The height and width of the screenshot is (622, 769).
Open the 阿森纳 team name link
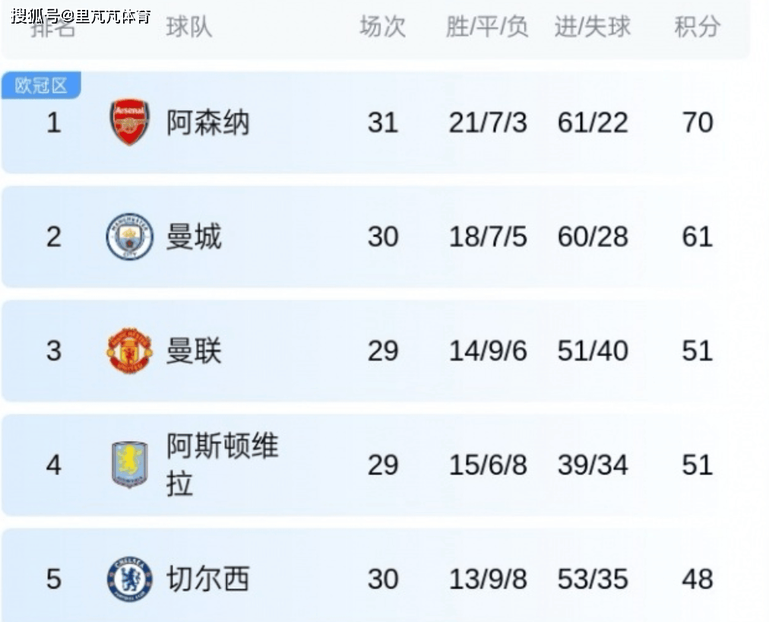point(207,122)
